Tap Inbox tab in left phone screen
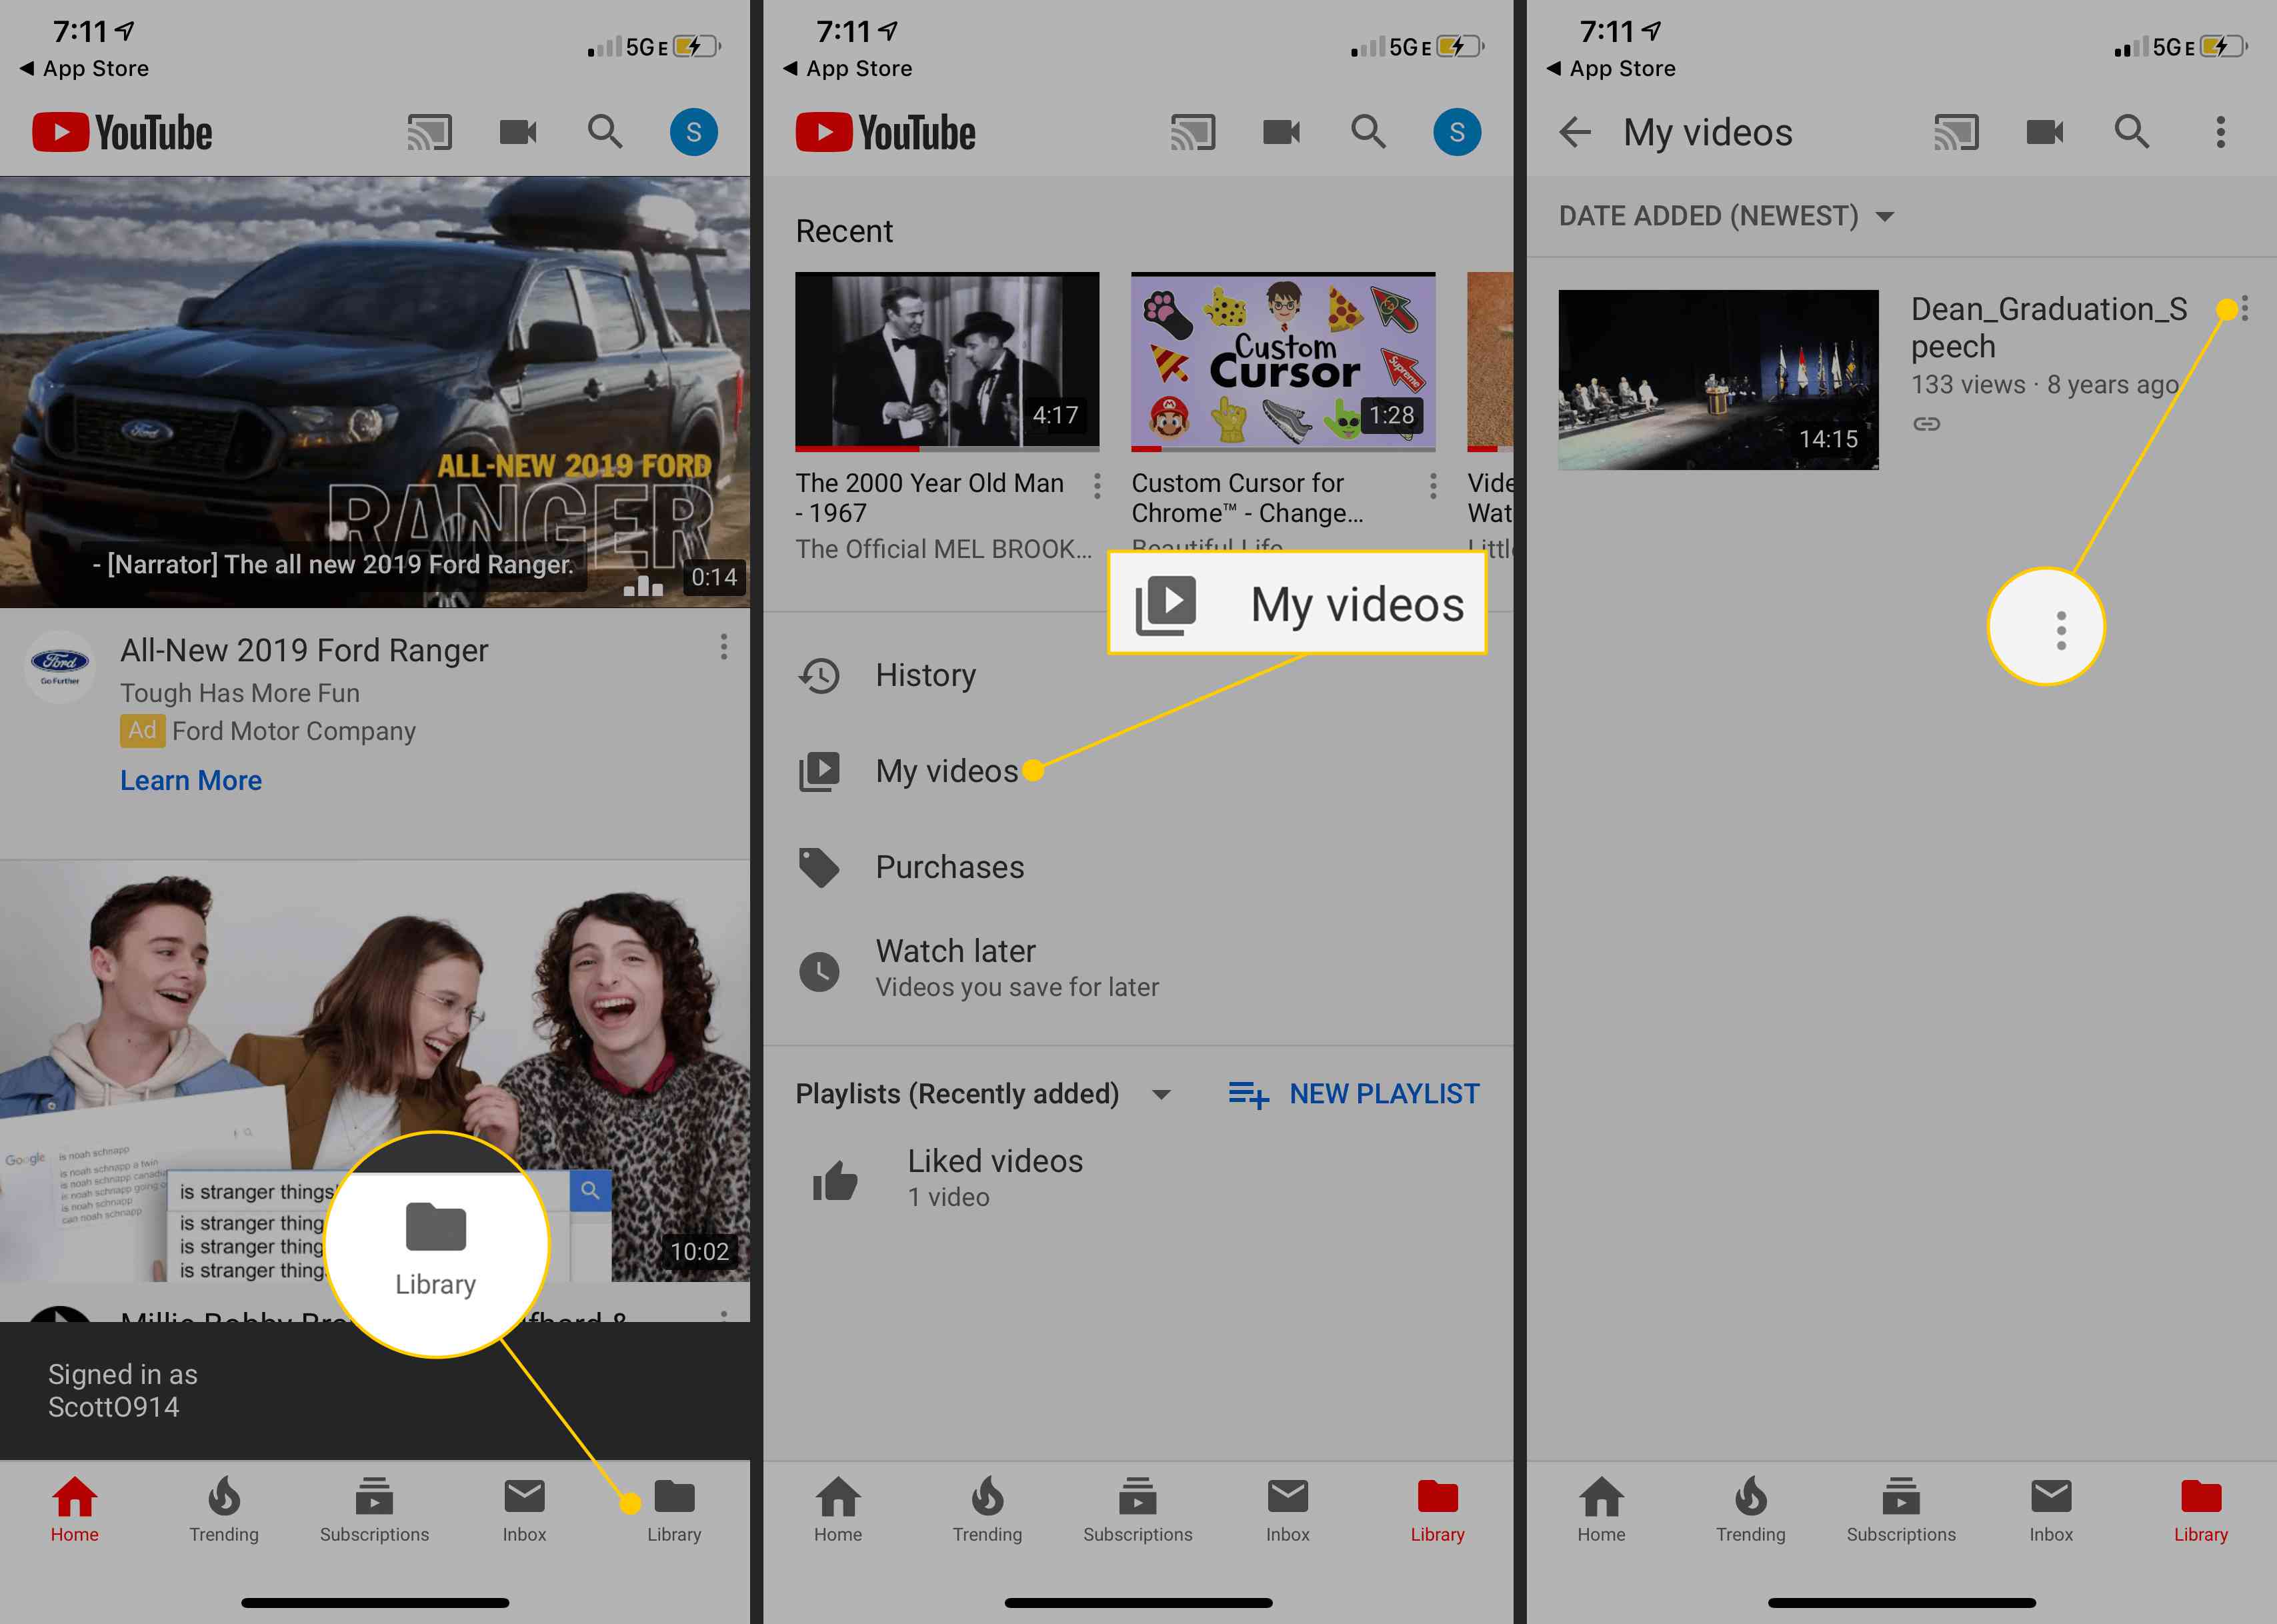This screenshot has height=1624, width=2277. point(524,1510)
